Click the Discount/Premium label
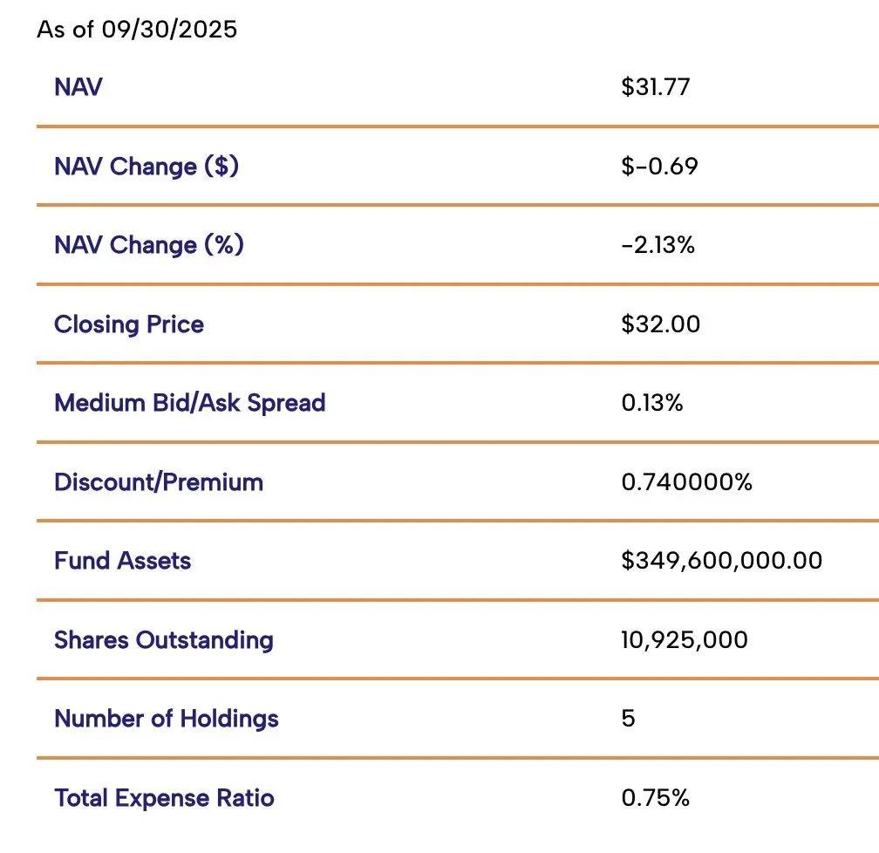This screenshot has width=879, height=853. coord(159,482)
